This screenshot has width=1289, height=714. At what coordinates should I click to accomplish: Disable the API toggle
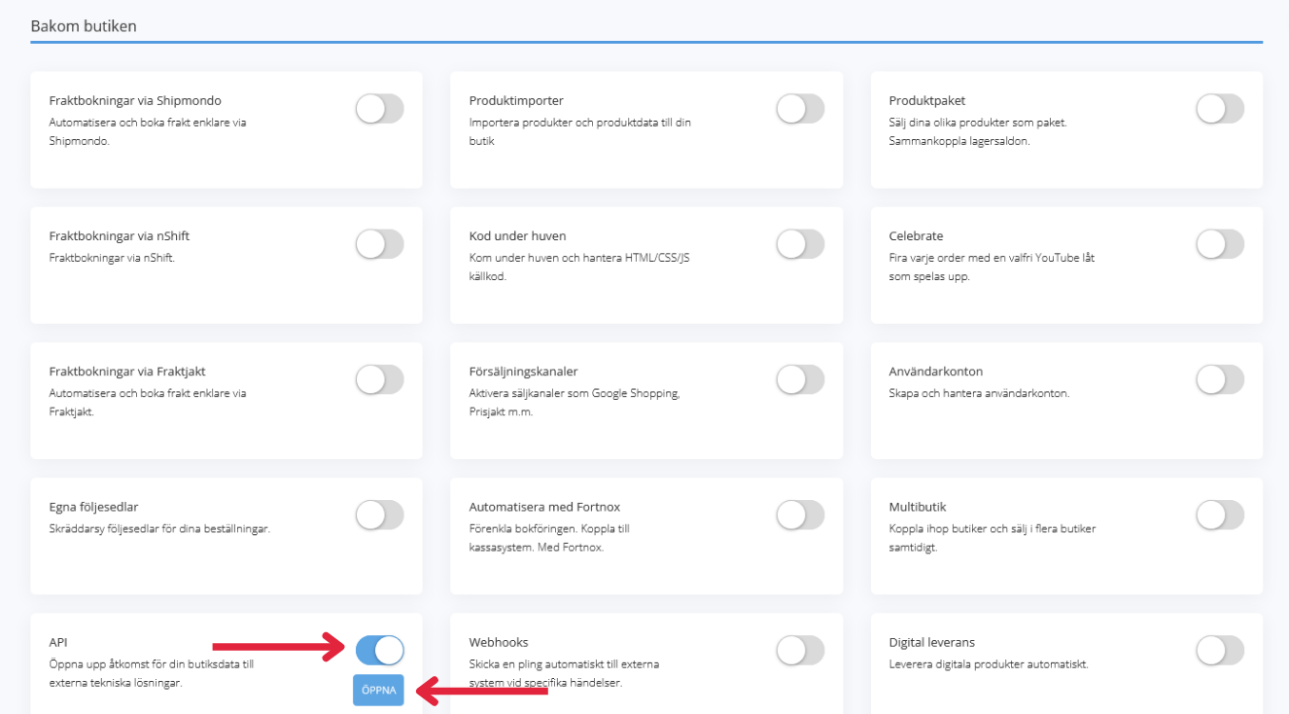(379, 650)
